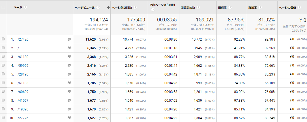Open external link icon for /61180 row
Screen dimensions: 307x122
pos(69,57)
